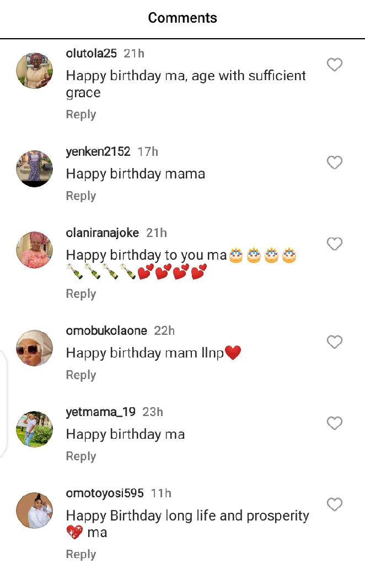Viewport: 365px width, 568px height.
Task: Like olaniranajoke's comment with the heart
Action: [x=335, y=244]
